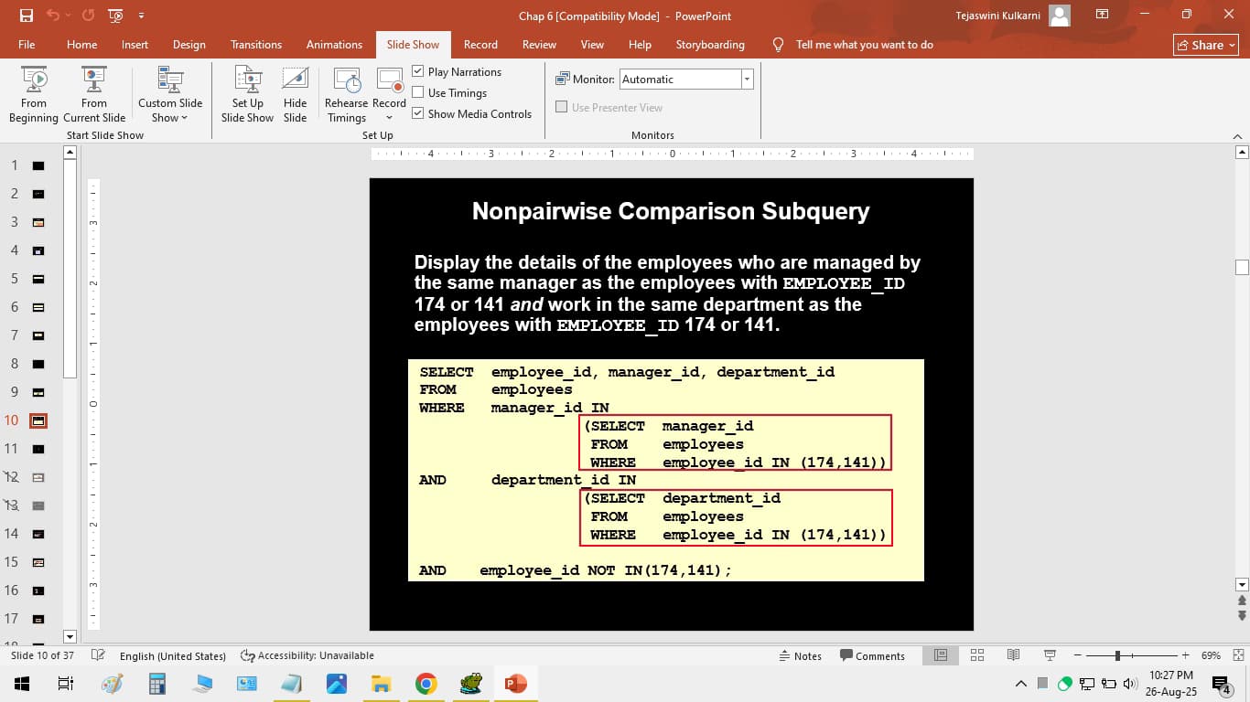Screen dimensions: 1250x702
Task: Open the Notes pane
Action: pos(801,655)
